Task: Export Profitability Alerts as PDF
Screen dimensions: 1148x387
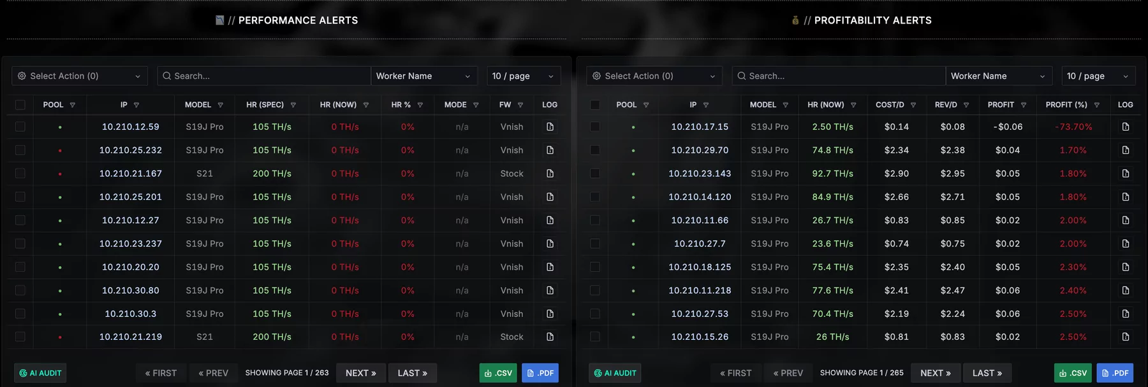Action: point(1115,373)
